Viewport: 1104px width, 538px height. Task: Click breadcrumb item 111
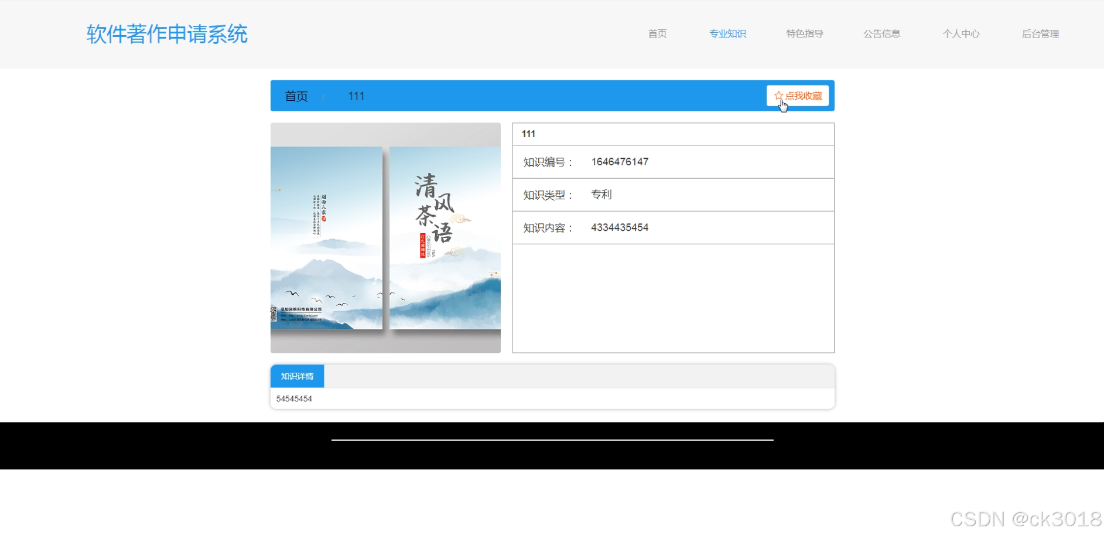356,96
